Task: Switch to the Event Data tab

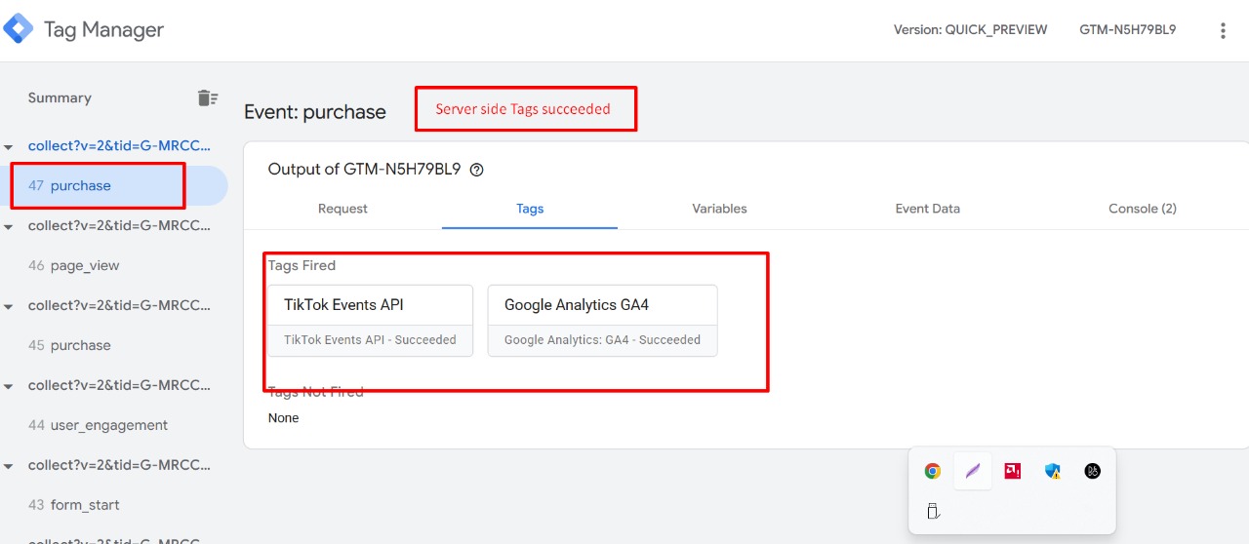Action: (x=927, y=209)
